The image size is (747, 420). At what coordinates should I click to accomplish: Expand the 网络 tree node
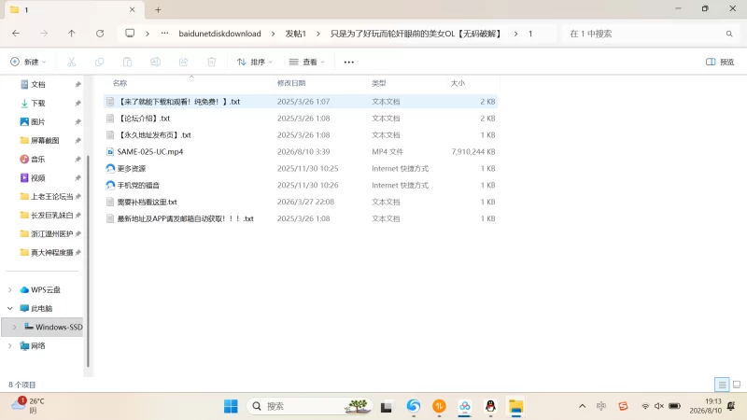(x=10, y=345)
